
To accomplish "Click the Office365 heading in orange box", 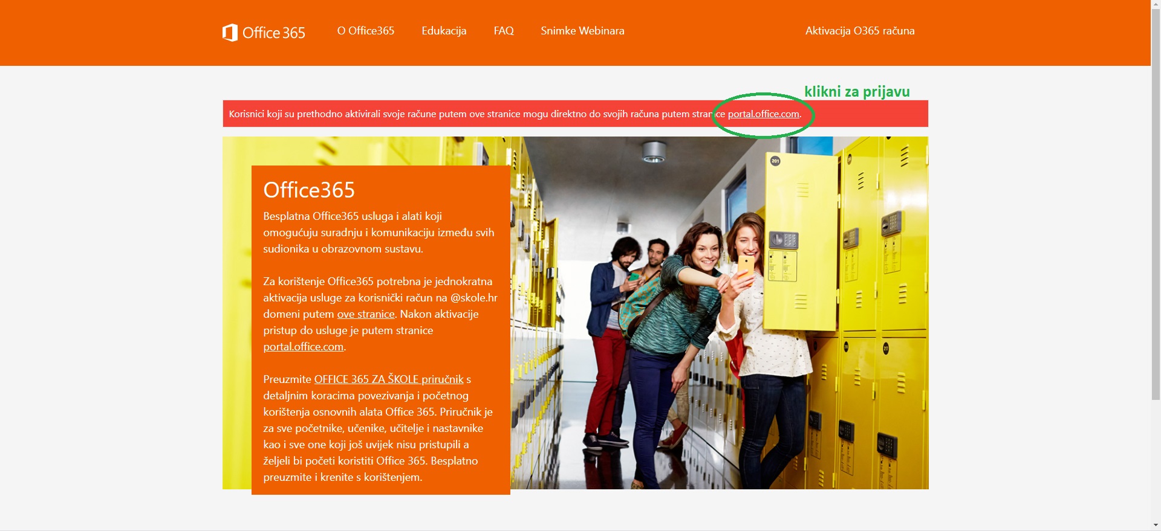I will [x=309, y=190].
